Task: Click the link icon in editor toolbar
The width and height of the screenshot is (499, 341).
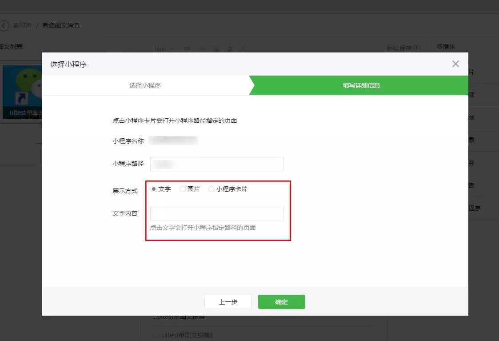Action: [x=243, y=48]
